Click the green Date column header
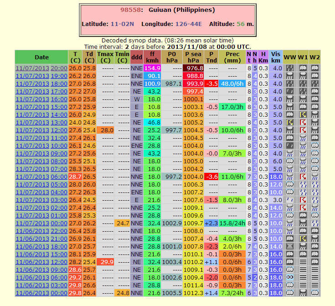The image size is (335, 306). [x=41, y=57]
